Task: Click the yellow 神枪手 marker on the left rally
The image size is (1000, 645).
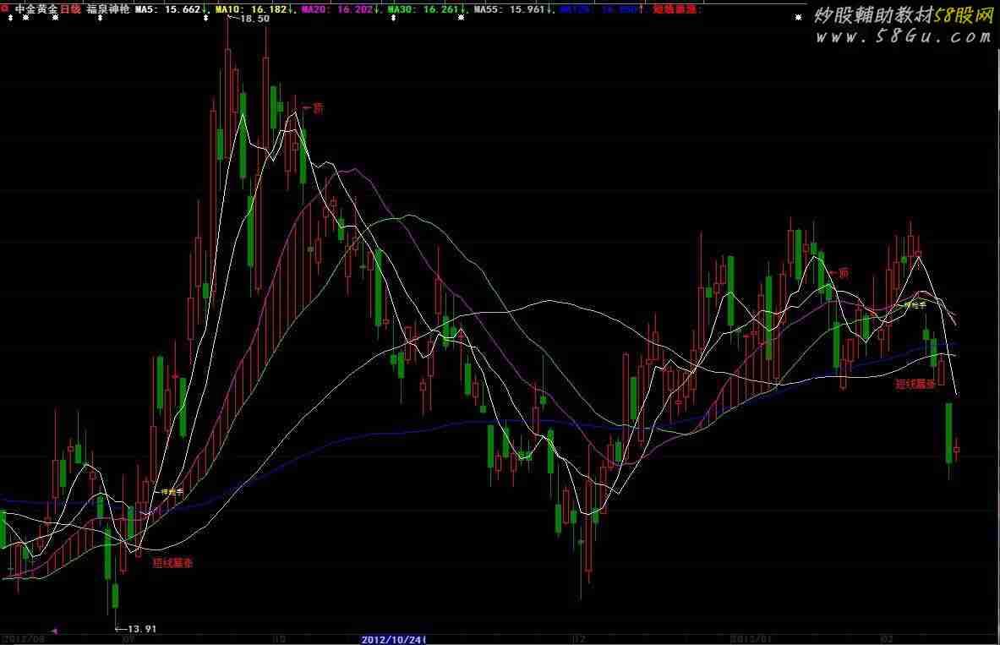Action: pyautogui.click(x=172, y=492)
